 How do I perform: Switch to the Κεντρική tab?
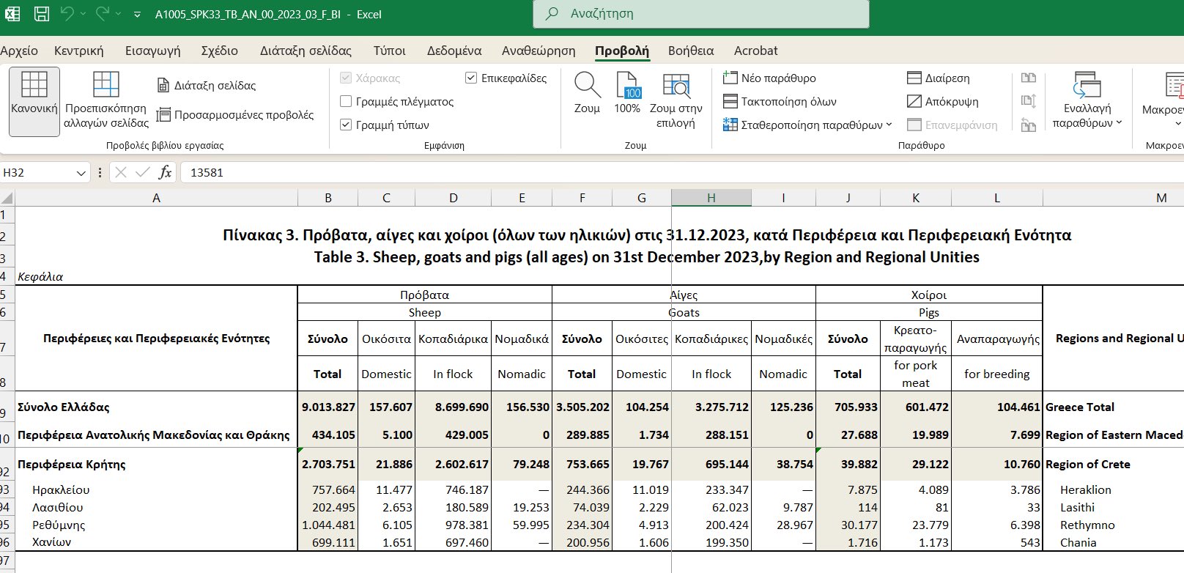(79, 51)
